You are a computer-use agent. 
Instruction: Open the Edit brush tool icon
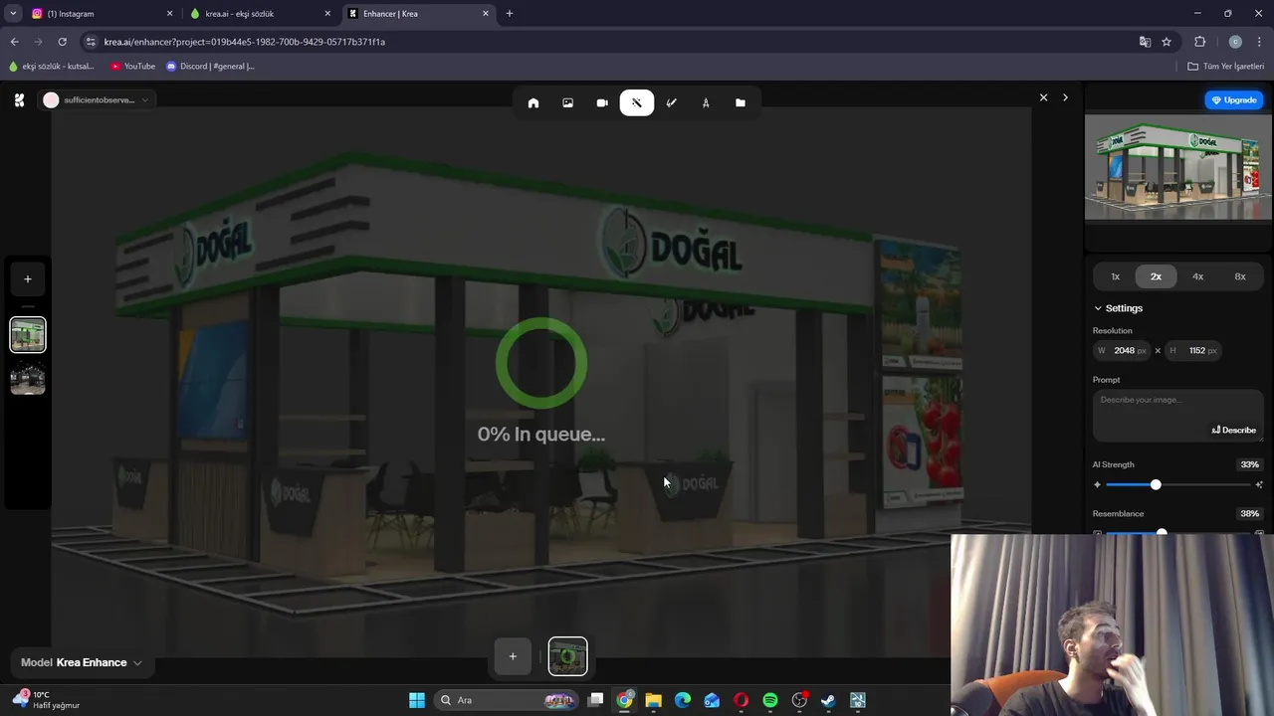click(x=671, y=102)
